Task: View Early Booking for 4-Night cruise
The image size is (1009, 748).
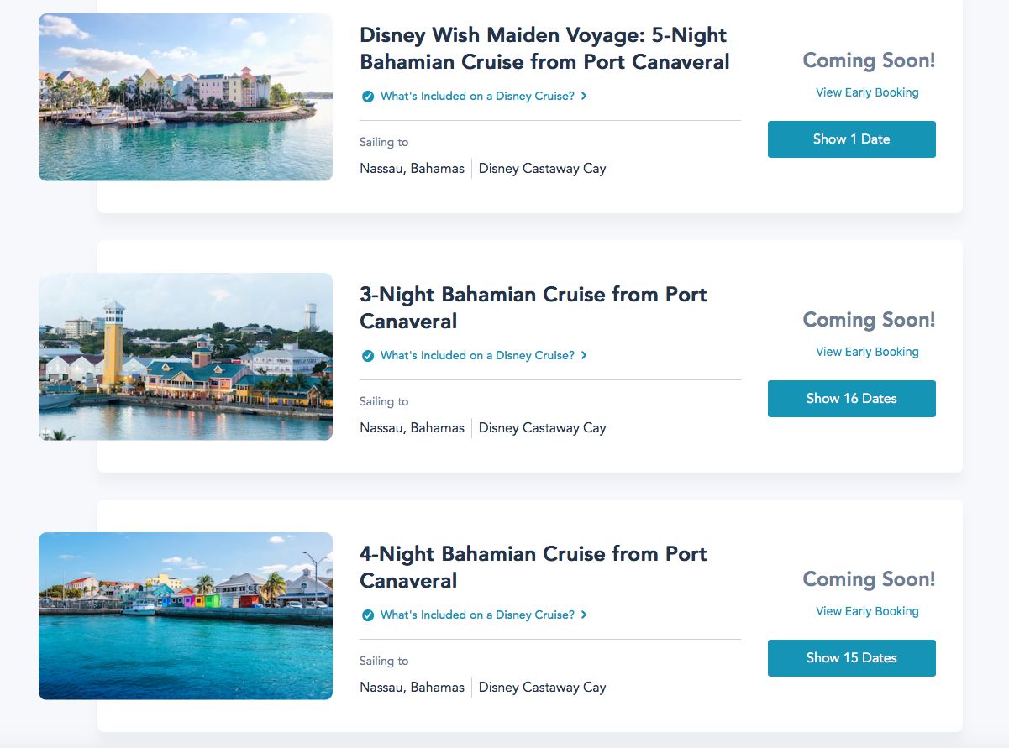Action: [867, 611]
